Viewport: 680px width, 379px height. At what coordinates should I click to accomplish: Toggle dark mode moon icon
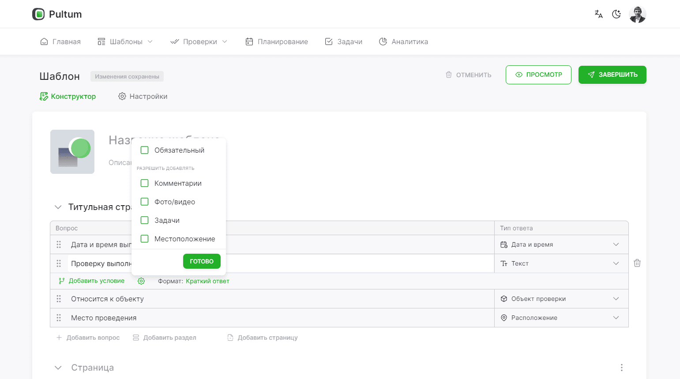(616, 14)
